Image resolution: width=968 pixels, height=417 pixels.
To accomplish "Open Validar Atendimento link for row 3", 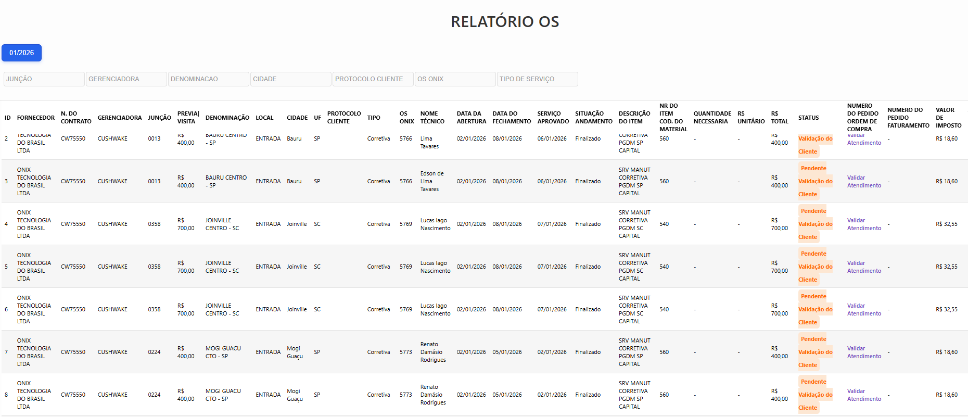I will (x=864, y=181).
